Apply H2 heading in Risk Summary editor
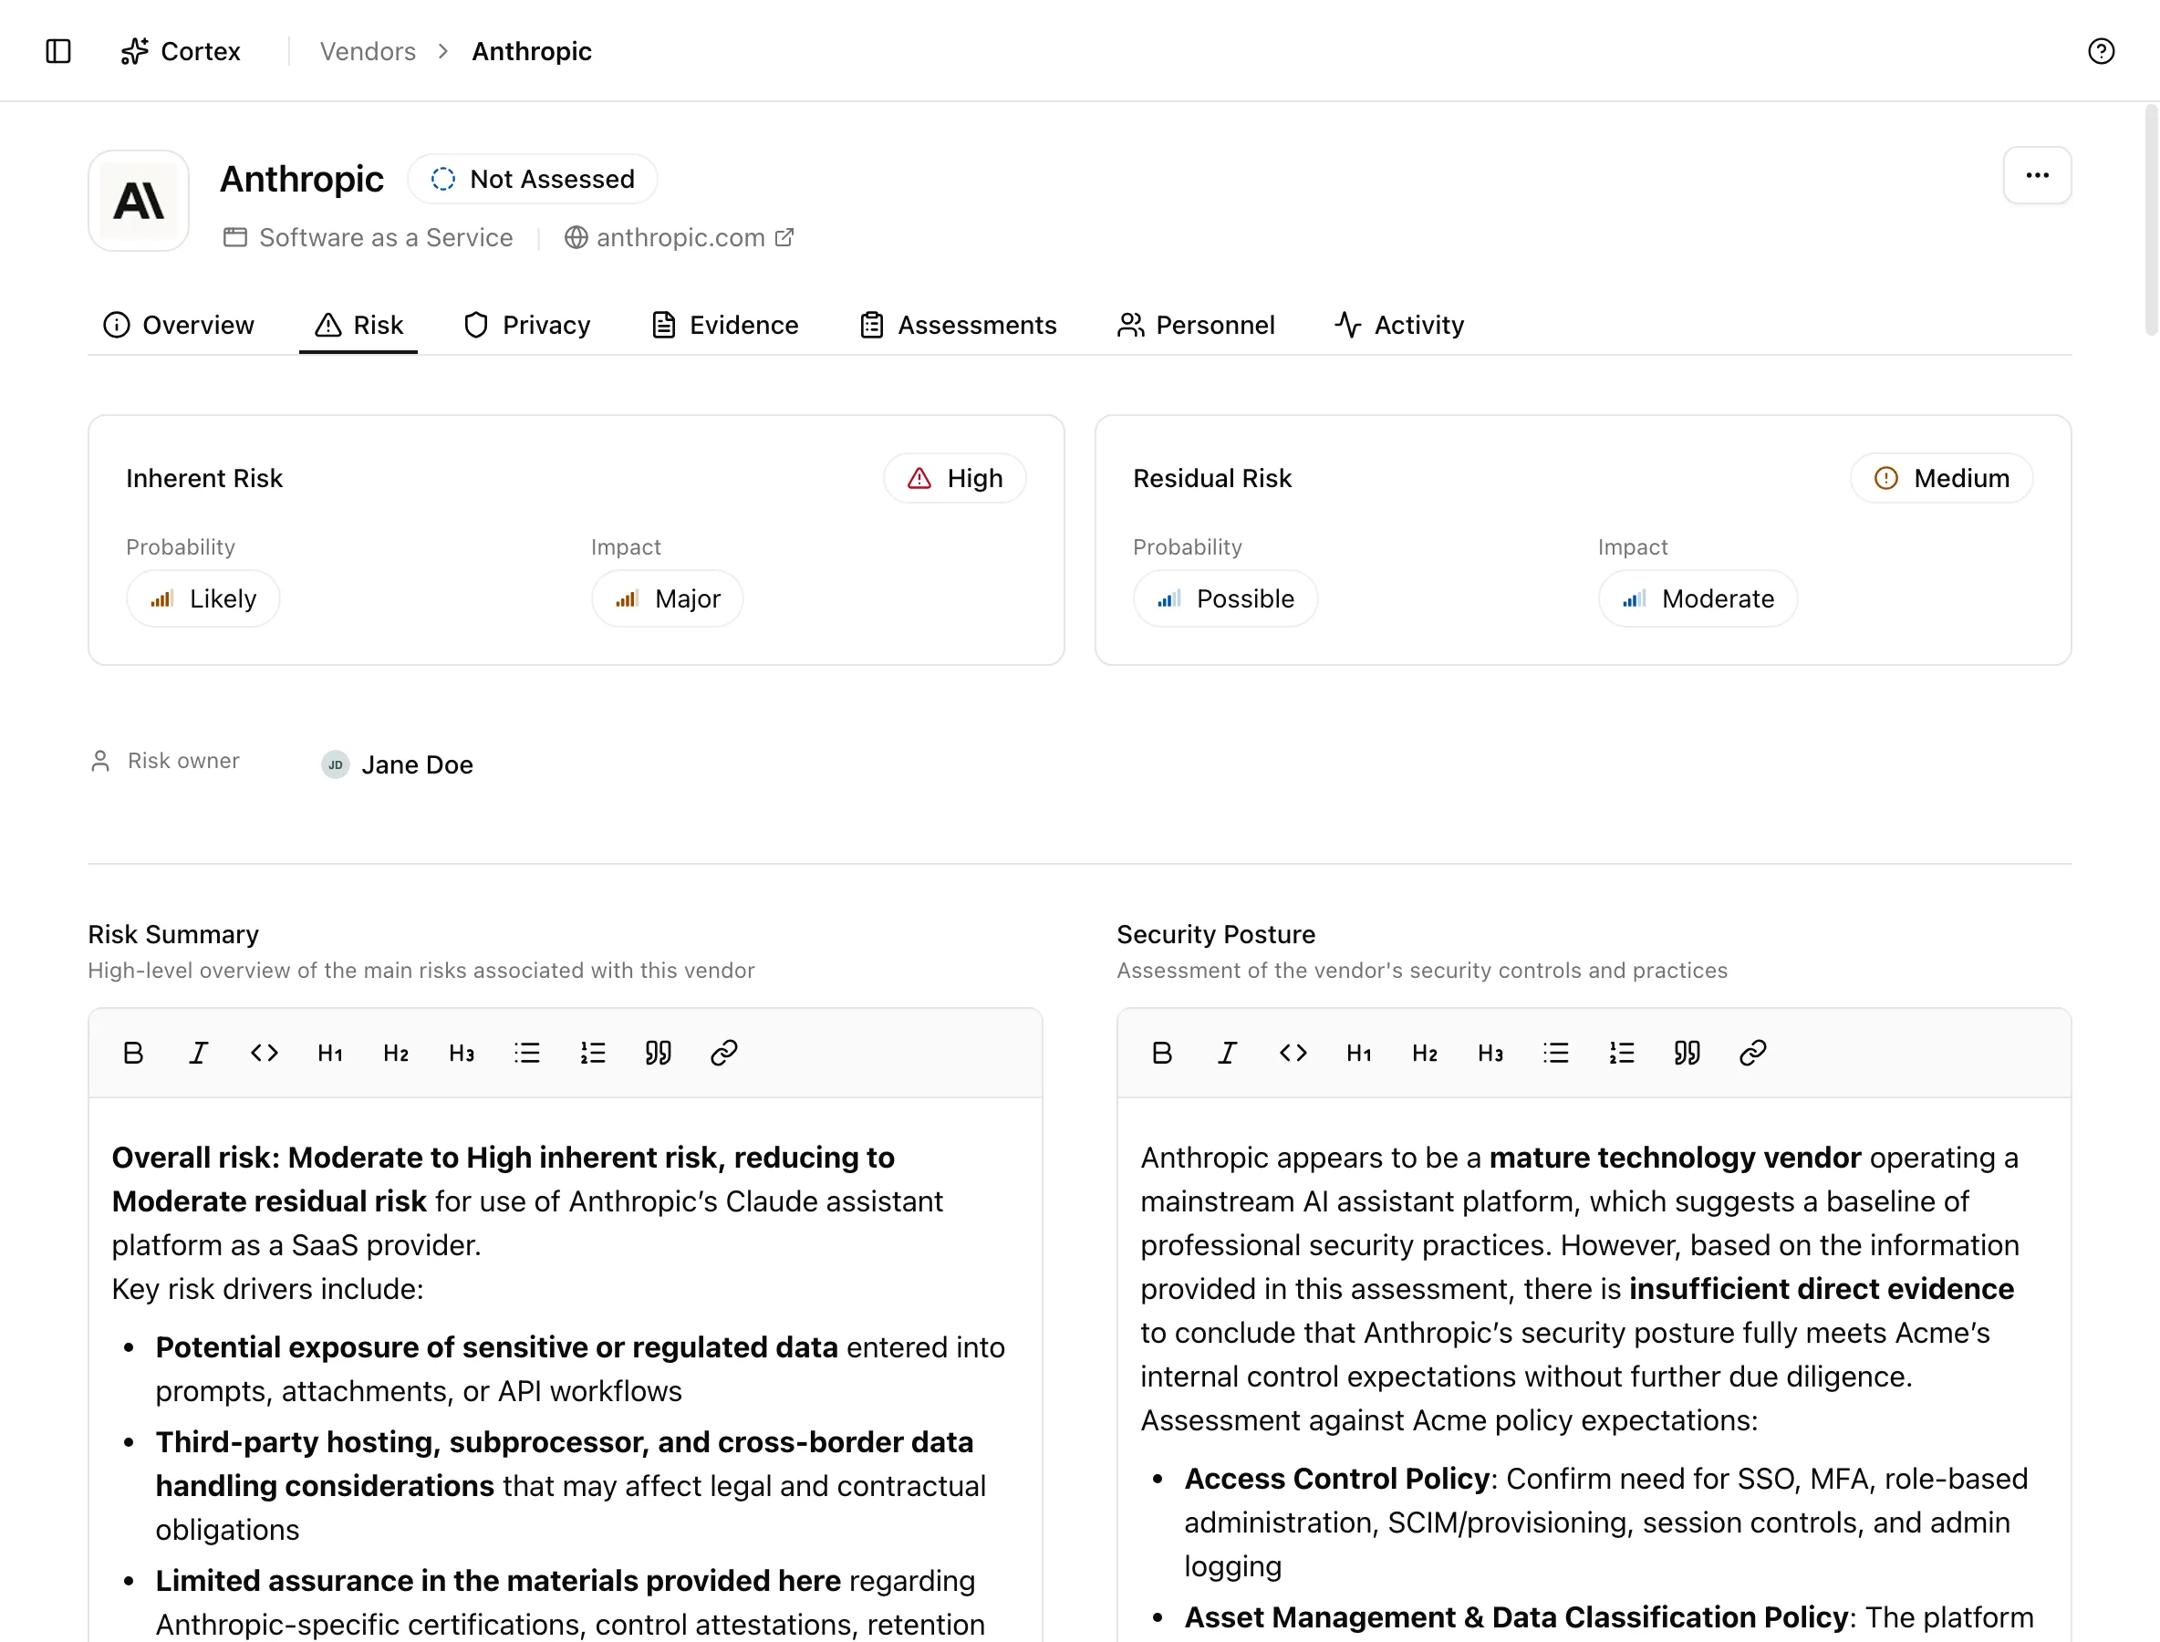This screenshot has width=2160, height=1642. point(395,1053)
